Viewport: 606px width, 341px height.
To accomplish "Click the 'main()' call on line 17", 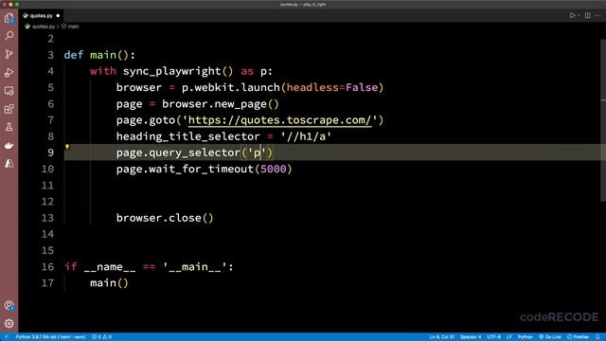I will (x=109, y=283).
